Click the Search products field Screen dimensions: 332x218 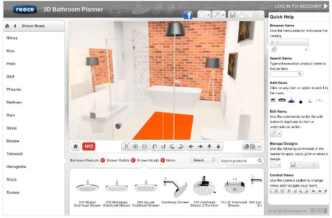pos(239,161)
